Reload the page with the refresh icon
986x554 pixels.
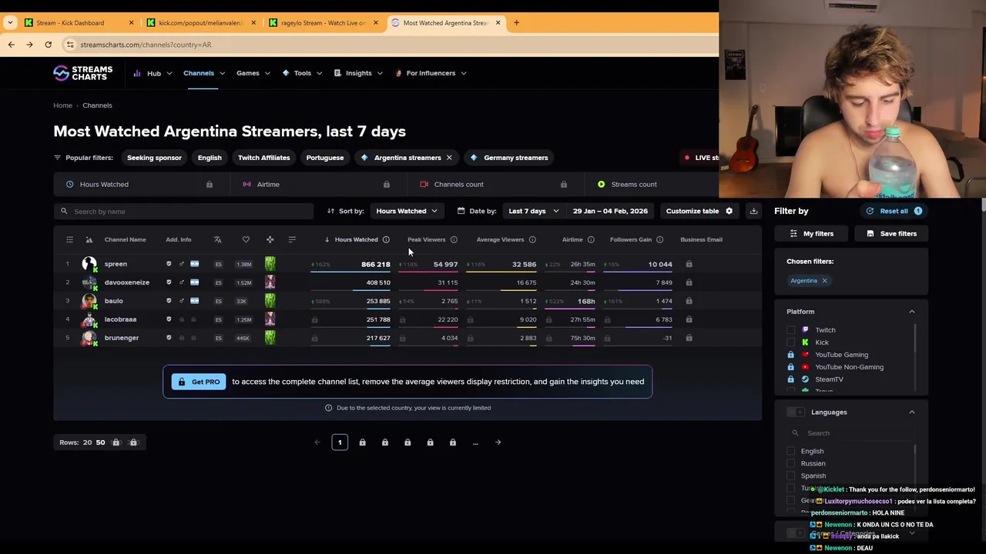pos(48,45)
